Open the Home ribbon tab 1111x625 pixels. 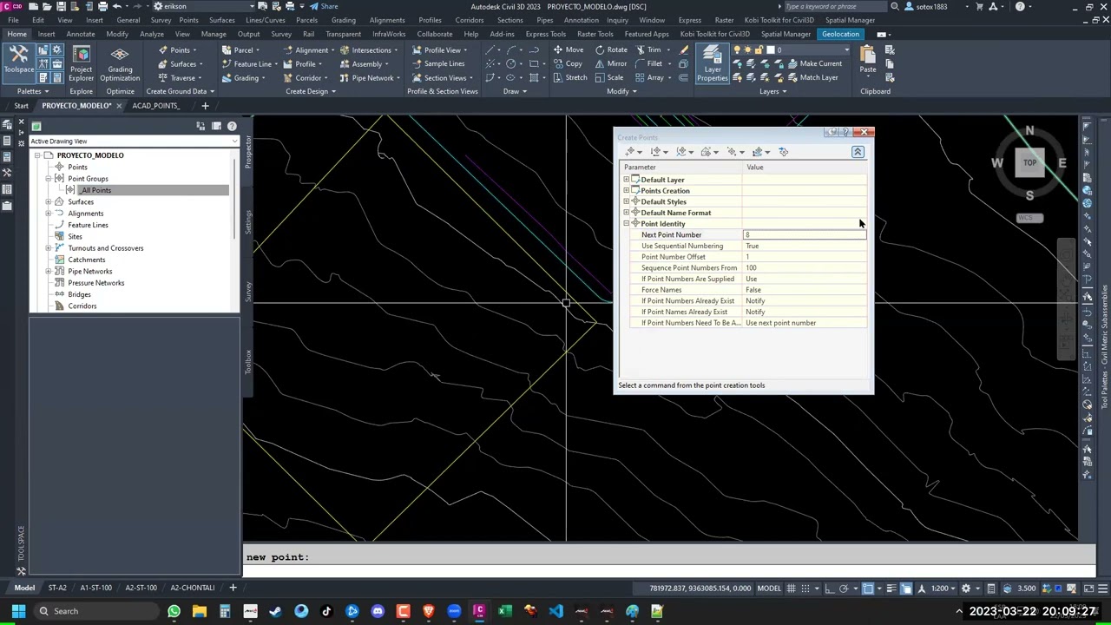pos(16,34)
